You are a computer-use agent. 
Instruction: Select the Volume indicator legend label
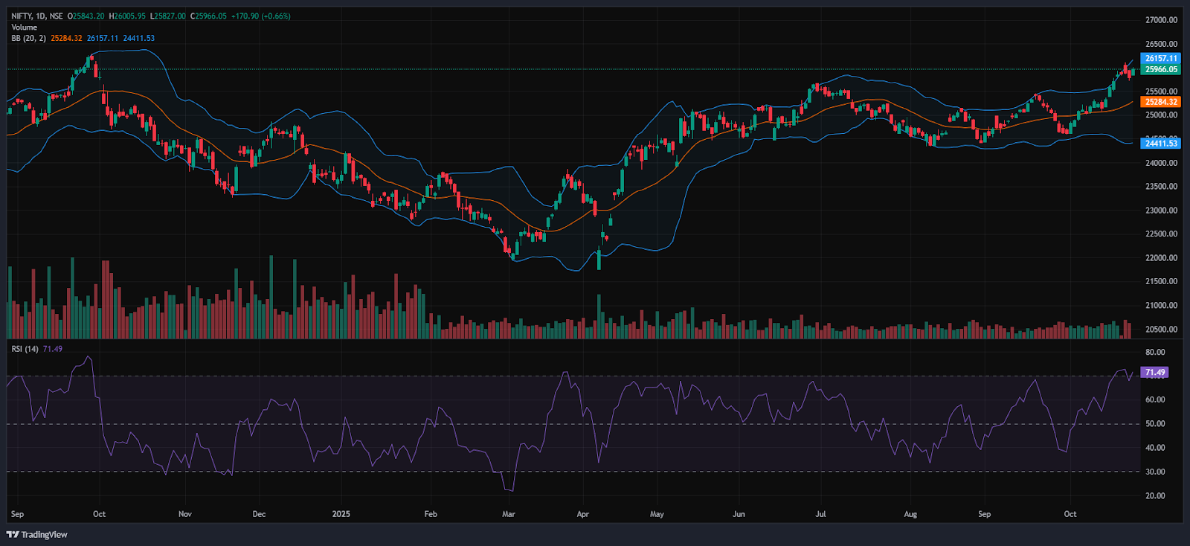pos(24,27)
